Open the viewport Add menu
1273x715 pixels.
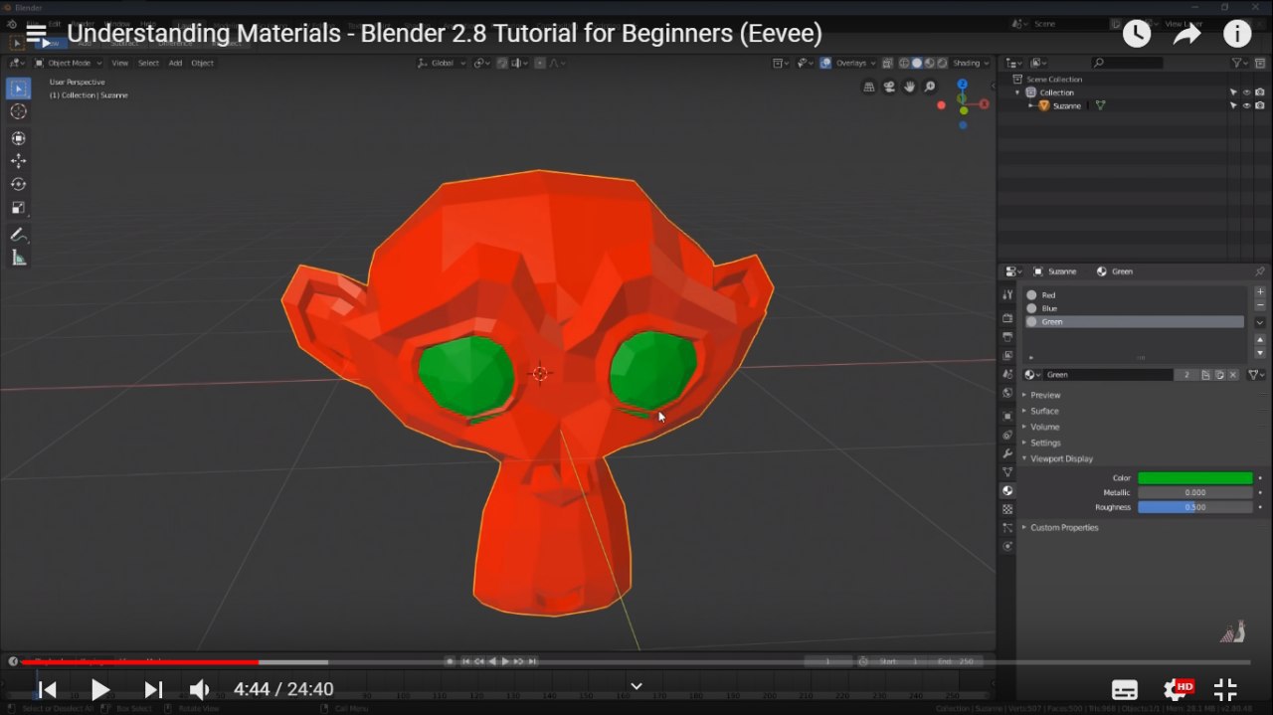point(175,63)
